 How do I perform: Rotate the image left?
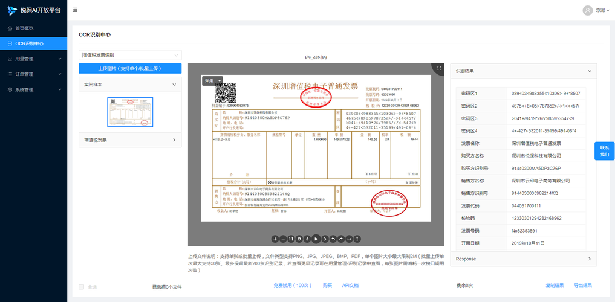[x=333, y=239]
